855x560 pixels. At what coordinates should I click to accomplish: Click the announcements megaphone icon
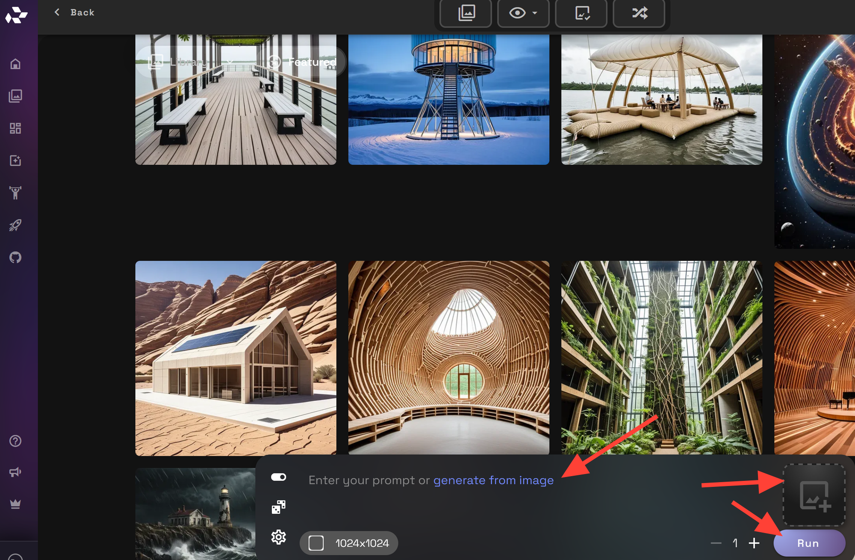point(15,472)
